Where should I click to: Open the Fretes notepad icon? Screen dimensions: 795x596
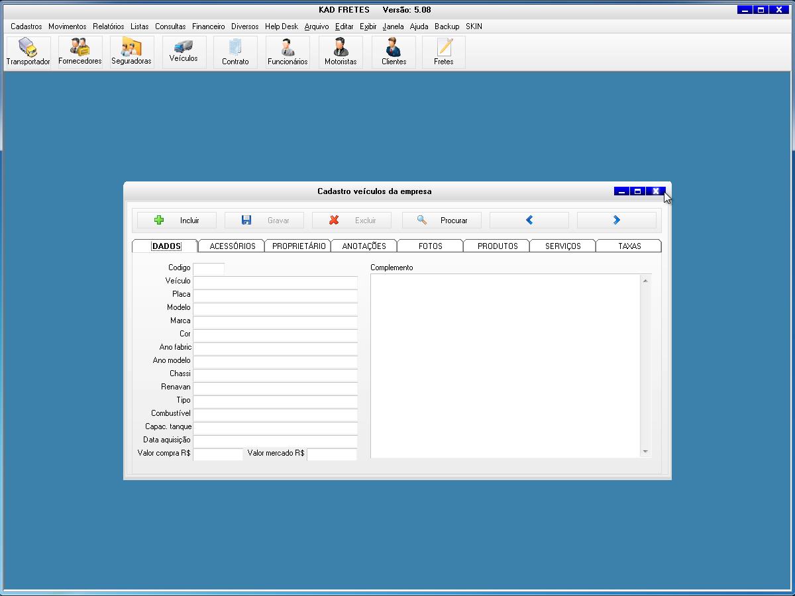point(444,52)
